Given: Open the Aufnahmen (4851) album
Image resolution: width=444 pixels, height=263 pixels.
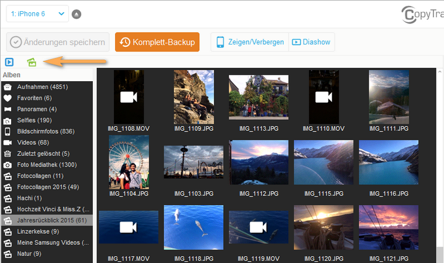Looking at the screenshot, I should click(x=47, y=87).
